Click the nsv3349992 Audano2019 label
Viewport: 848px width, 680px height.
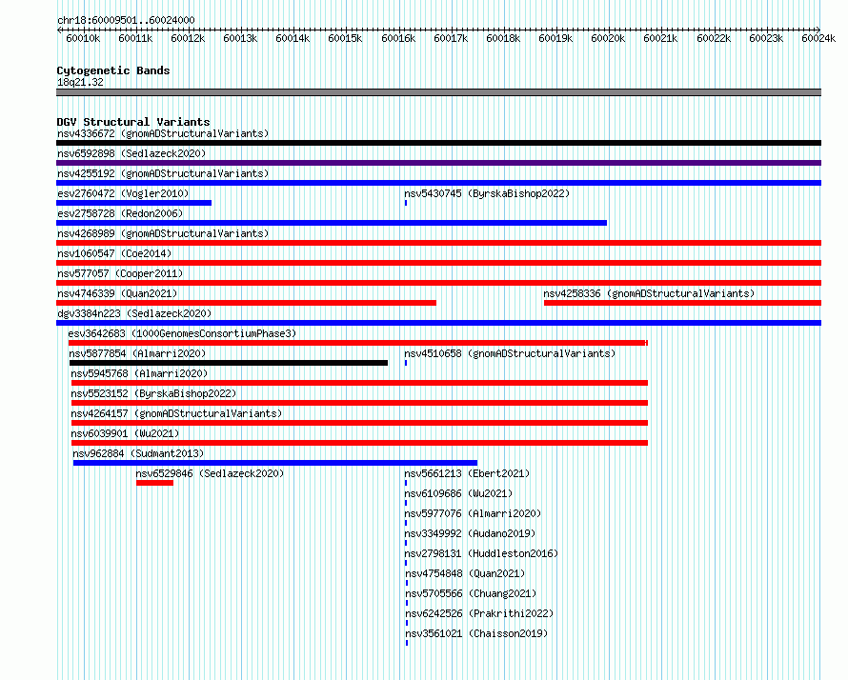tap(470, 533)
